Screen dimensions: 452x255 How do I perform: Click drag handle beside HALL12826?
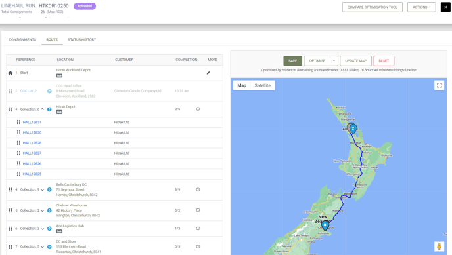click(18, 163)
